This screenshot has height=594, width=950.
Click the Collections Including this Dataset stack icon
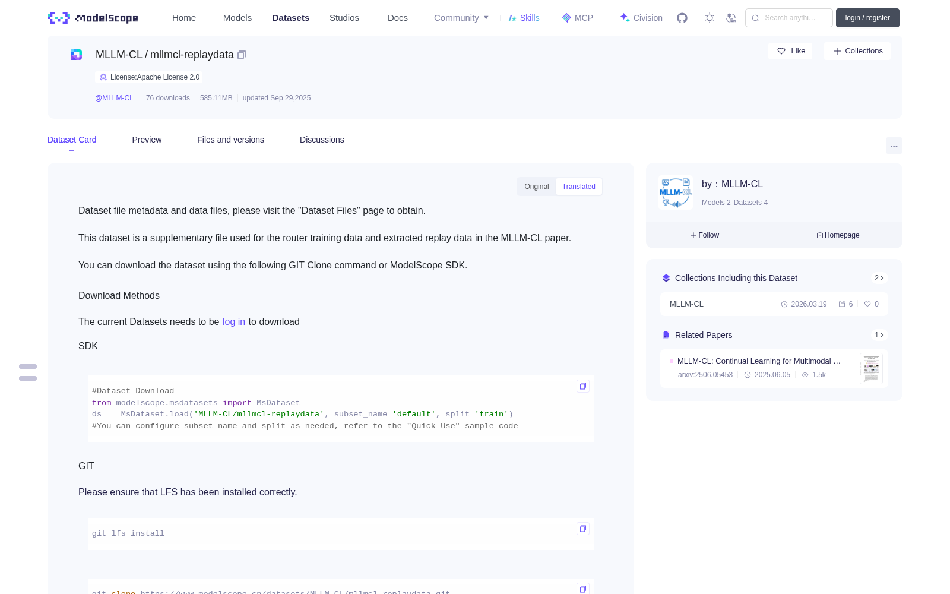(x=666, y=278)
